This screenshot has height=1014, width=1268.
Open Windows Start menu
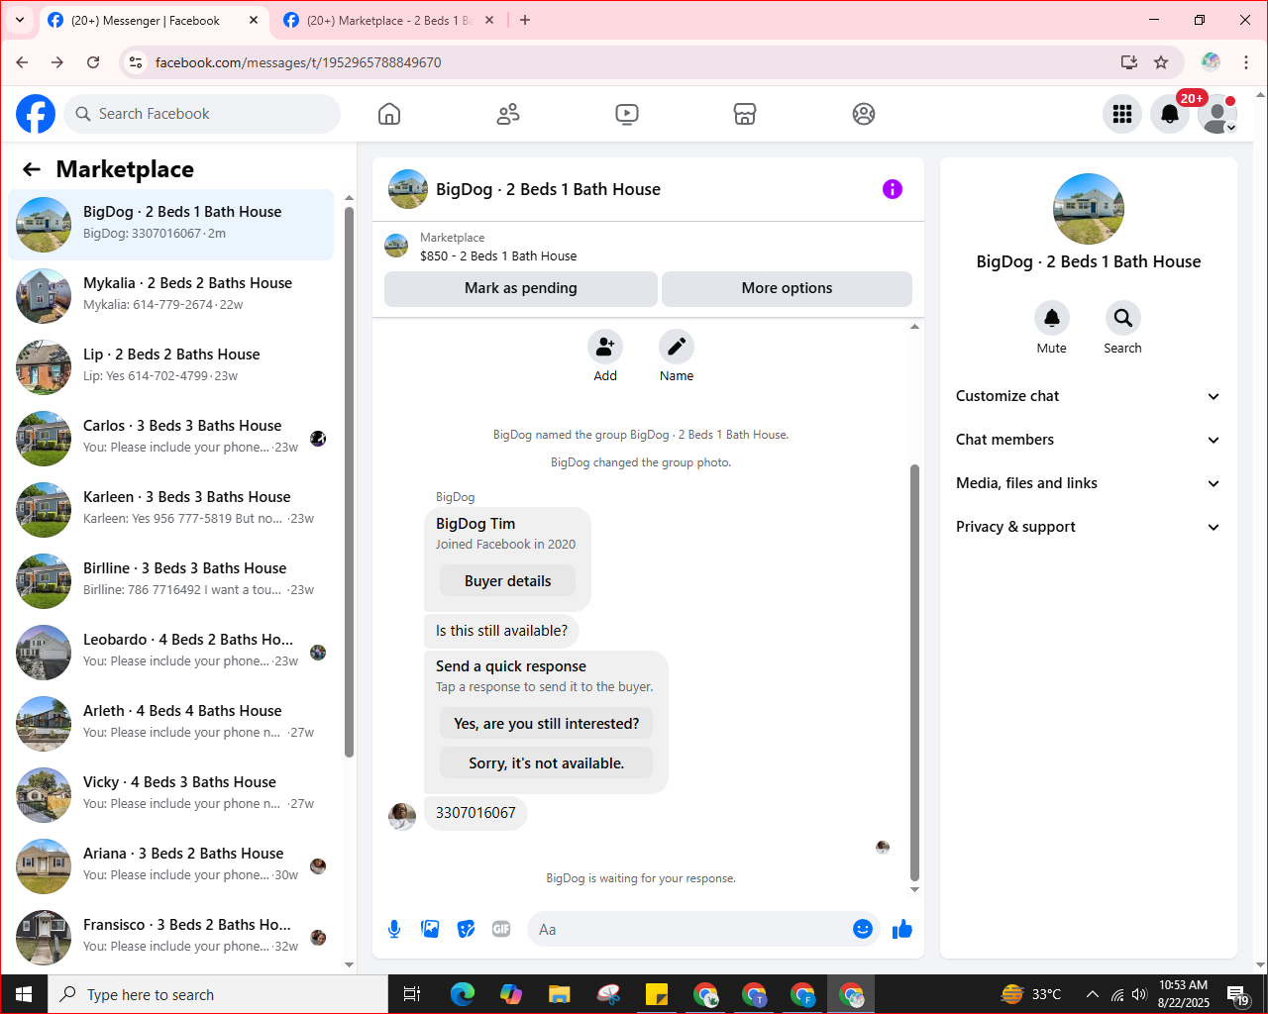pyautogui.click(x=24, y=994)
